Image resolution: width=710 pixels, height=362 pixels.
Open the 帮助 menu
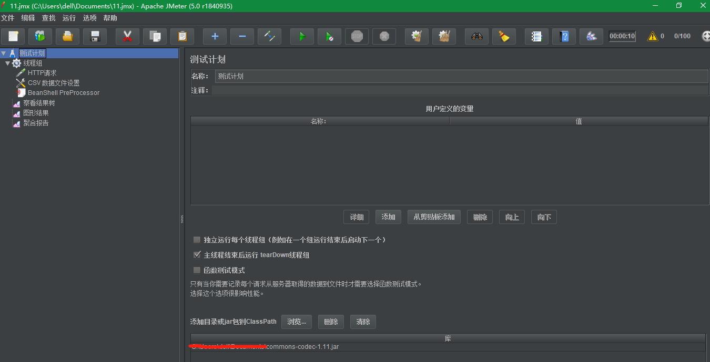(110, 18)
